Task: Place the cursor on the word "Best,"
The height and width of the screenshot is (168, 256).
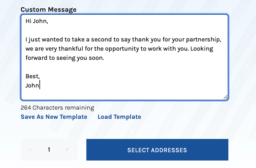Action: pos(33,76)
